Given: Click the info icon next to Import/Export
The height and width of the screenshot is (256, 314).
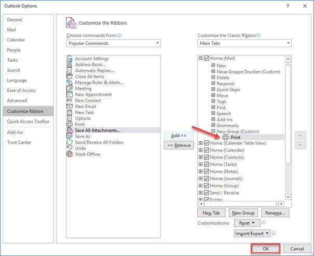Looking at the screenshot, I should [274, 233].
